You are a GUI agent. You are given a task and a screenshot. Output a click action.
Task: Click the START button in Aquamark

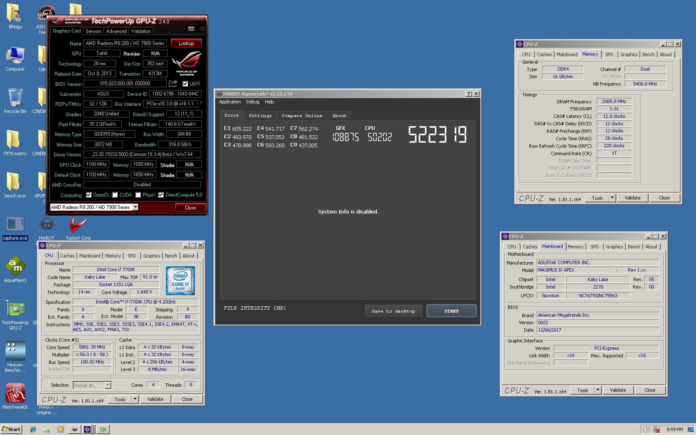(451, 311)
